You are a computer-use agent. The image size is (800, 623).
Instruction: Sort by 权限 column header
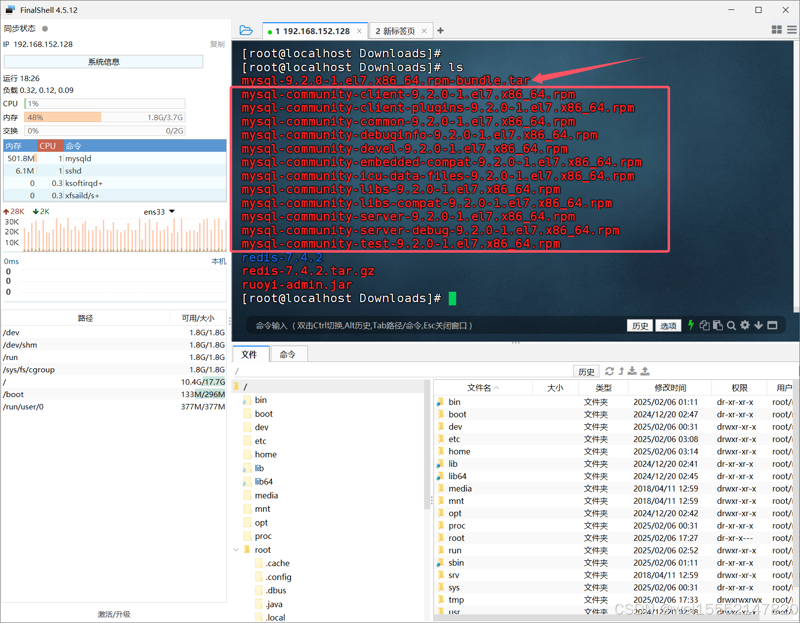point(739,388)
